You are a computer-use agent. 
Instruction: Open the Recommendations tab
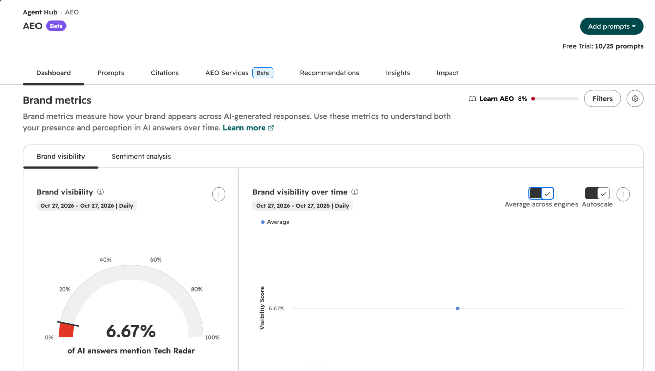pyautogui.click(x=329, y=73)
